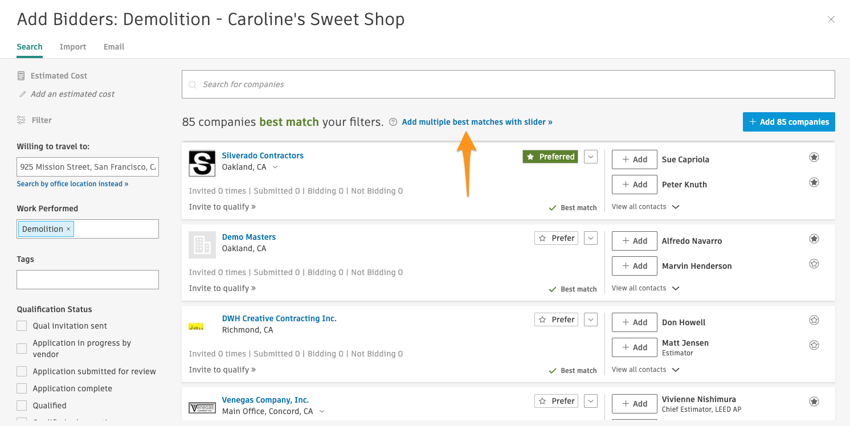Click Silverado Contractors company logo

pos(202,163)
